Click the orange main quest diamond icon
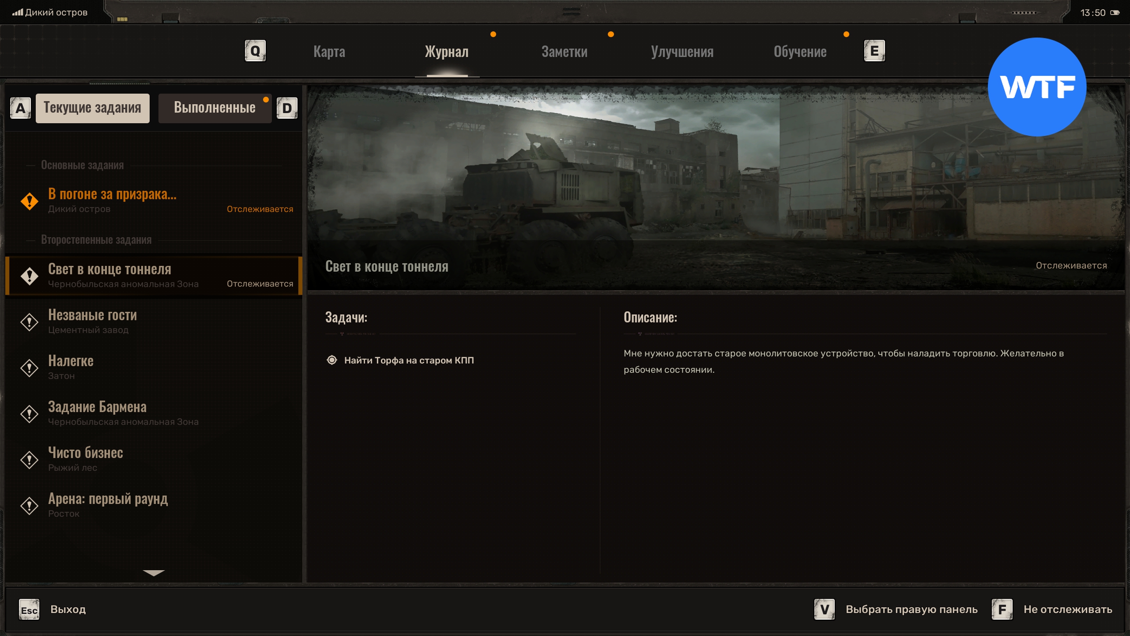1130x636 pixels. tap(30, 201)
